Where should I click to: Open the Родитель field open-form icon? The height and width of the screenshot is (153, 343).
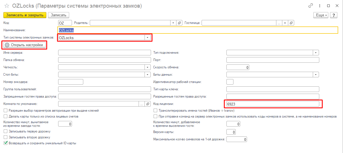pyautogui.click(x=180, y=23)
